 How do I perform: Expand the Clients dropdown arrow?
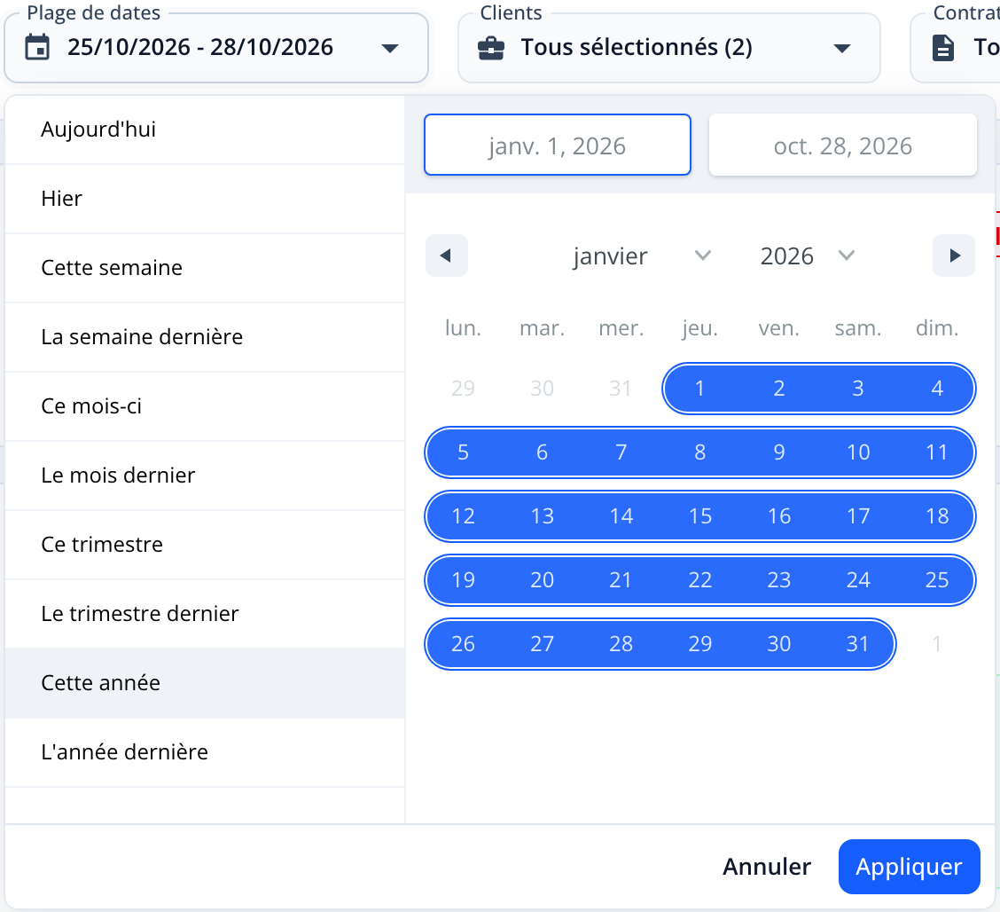click(x=842, y=48)
